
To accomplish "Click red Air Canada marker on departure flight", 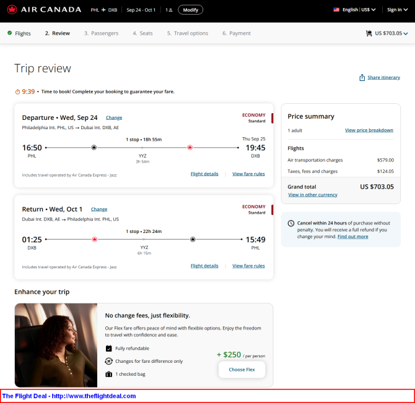I will click(x=190, y=147).
